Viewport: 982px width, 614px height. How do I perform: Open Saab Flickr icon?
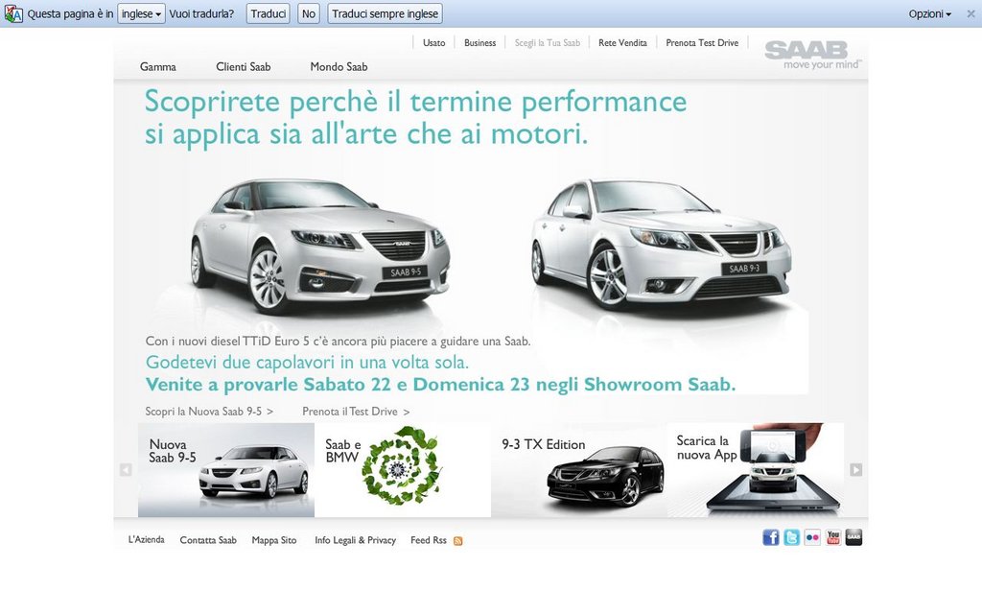tap(812, 537)
